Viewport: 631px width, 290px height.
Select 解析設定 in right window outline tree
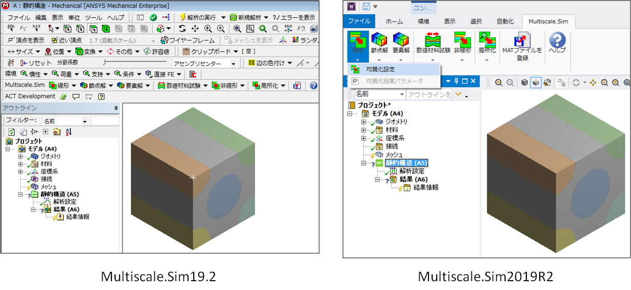pyautogui.click(x=412, y=171)
